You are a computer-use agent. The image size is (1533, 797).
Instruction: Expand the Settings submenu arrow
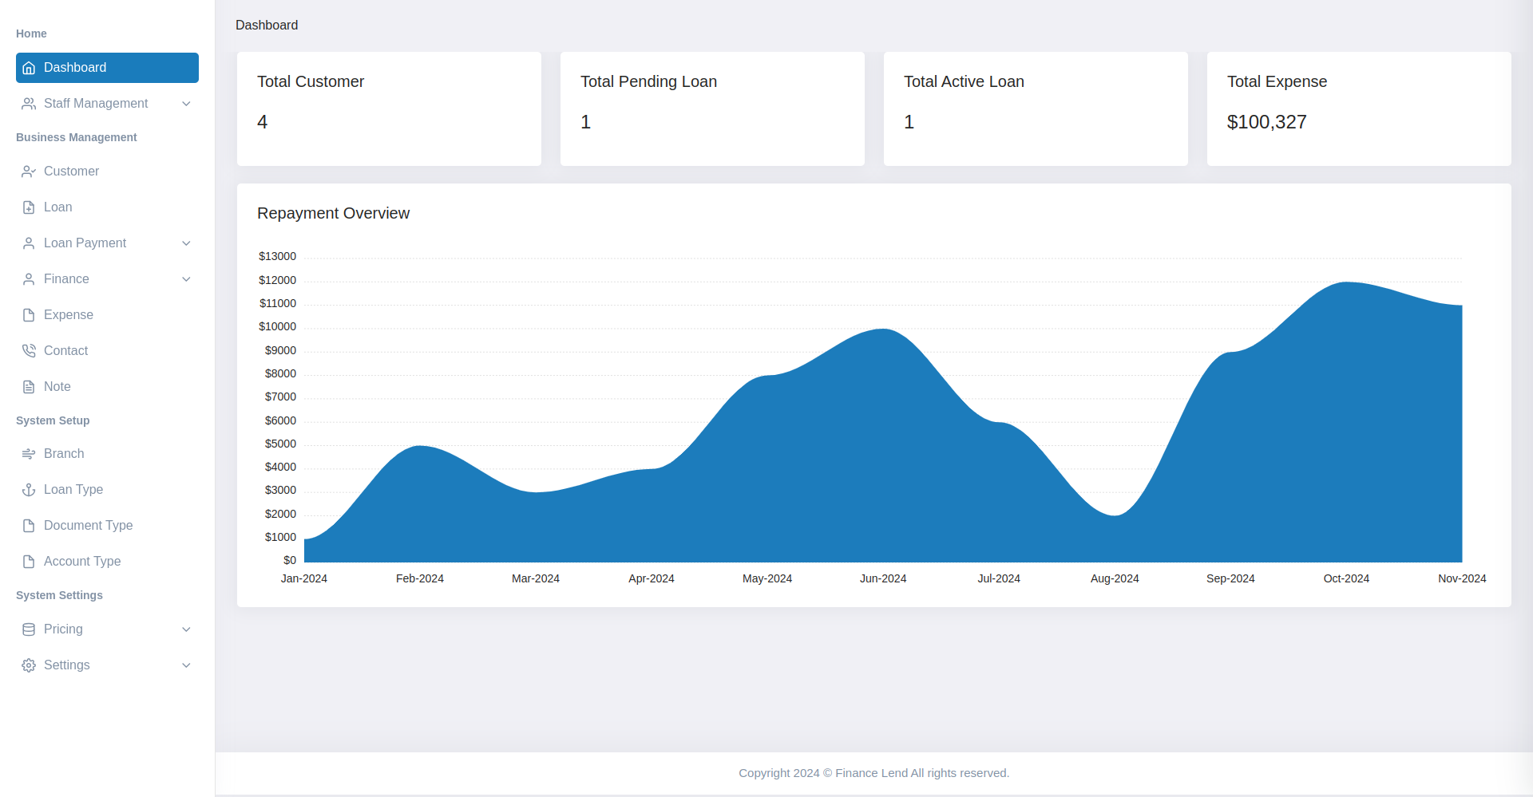point(186,665)
